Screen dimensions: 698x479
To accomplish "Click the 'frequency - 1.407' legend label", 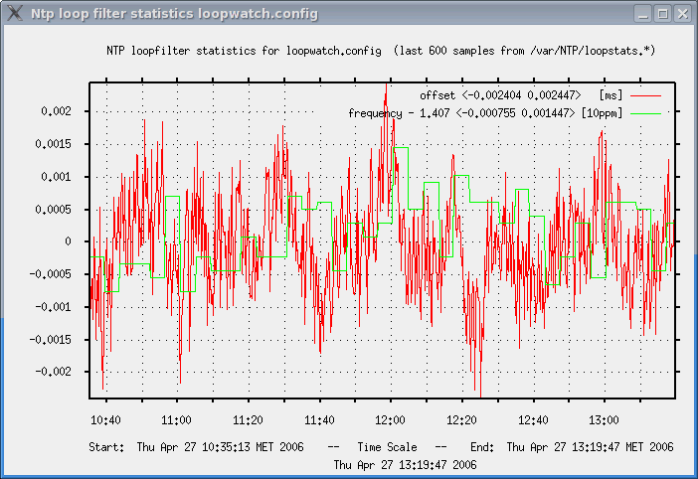I will 399,114.
